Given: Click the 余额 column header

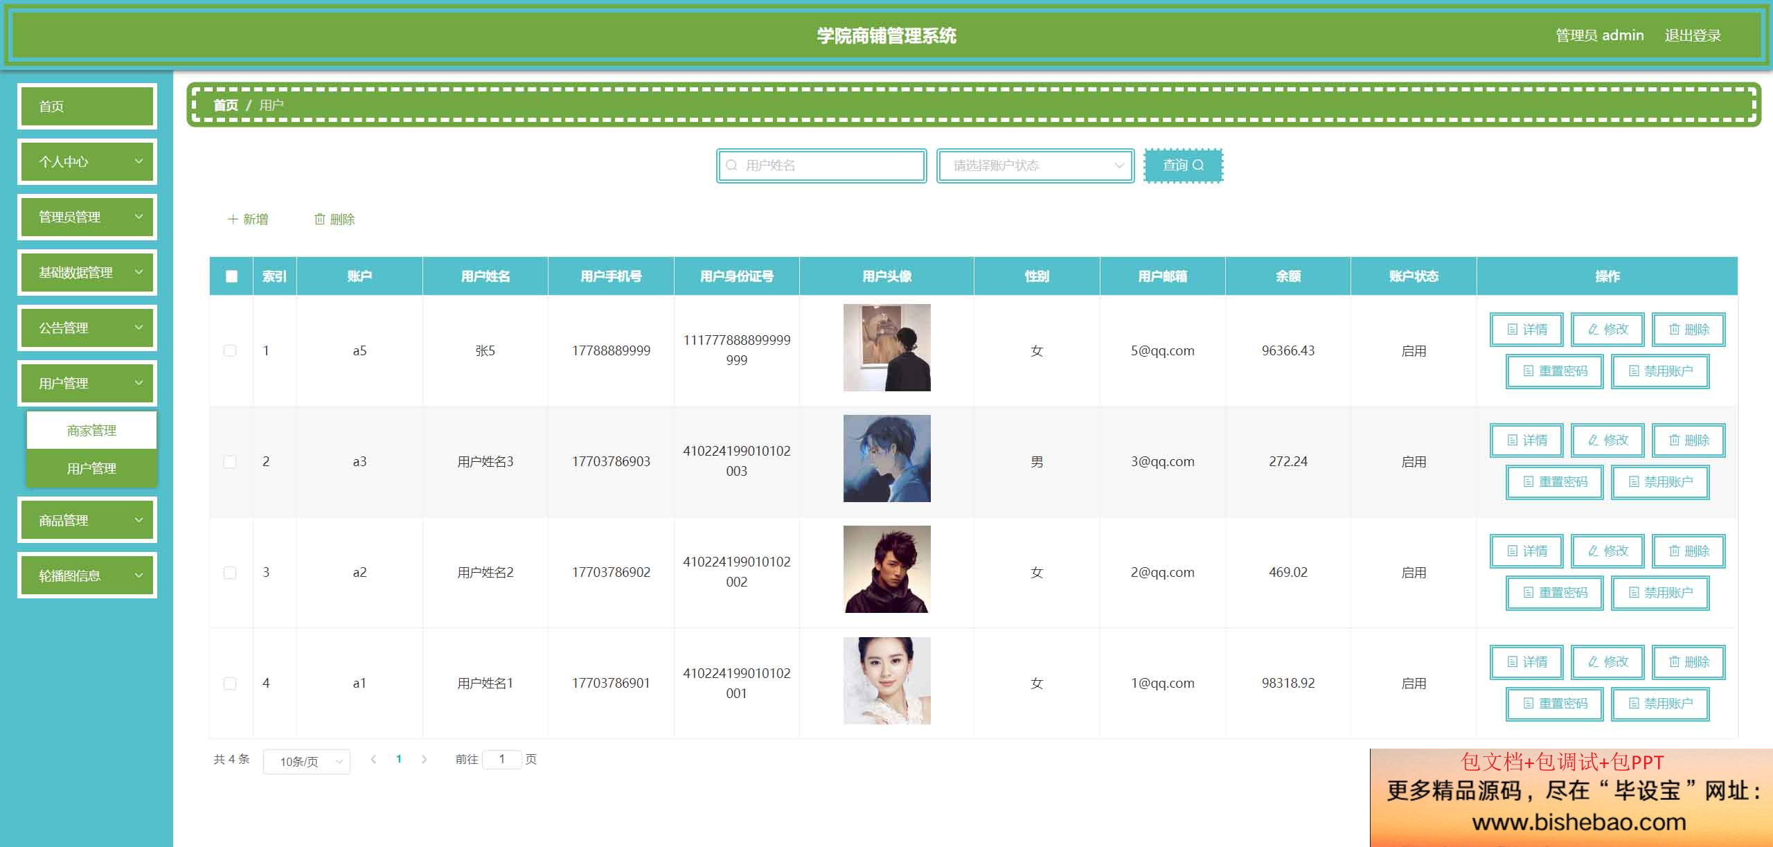Looking at the screenshot, I should 1288,276.
